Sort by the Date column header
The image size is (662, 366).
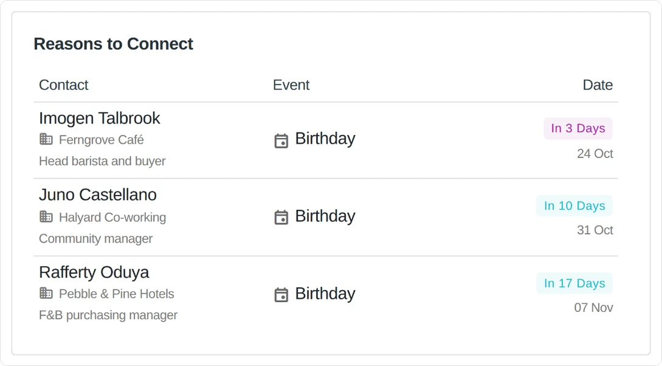pos(598,85)
